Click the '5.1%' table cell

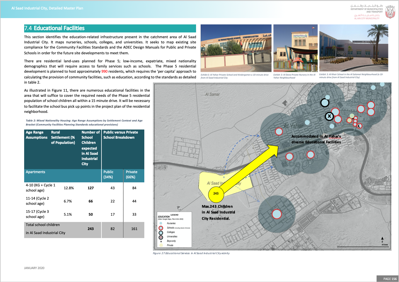(68, 215)
